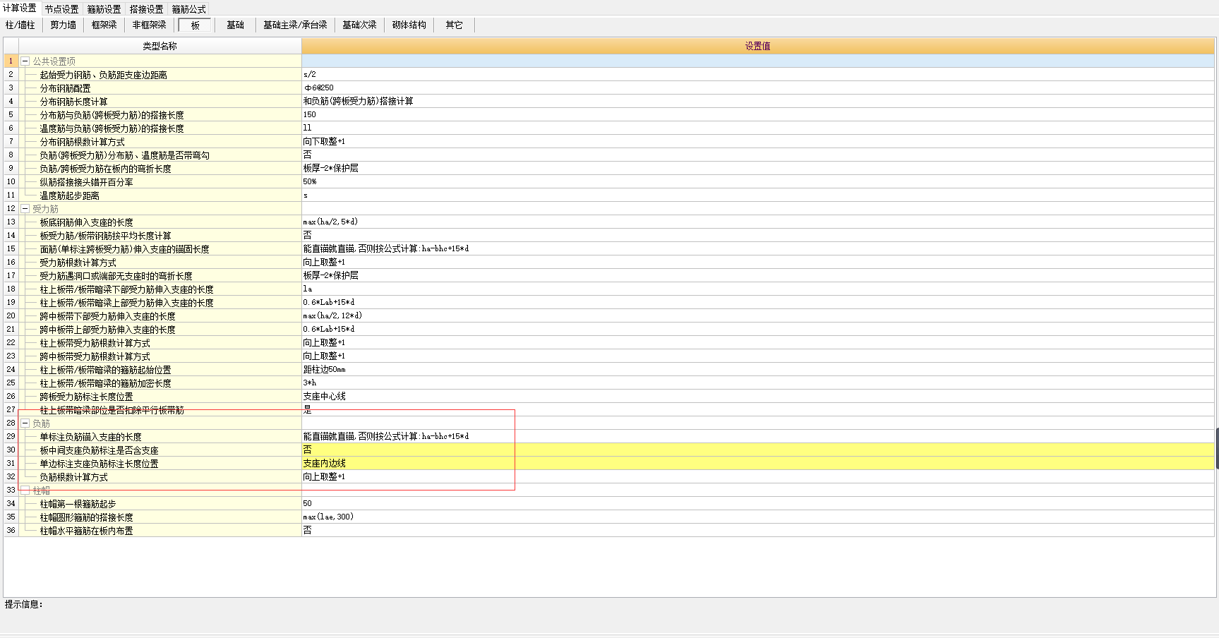Edit the 向下取整+1 value

point(758,142)
